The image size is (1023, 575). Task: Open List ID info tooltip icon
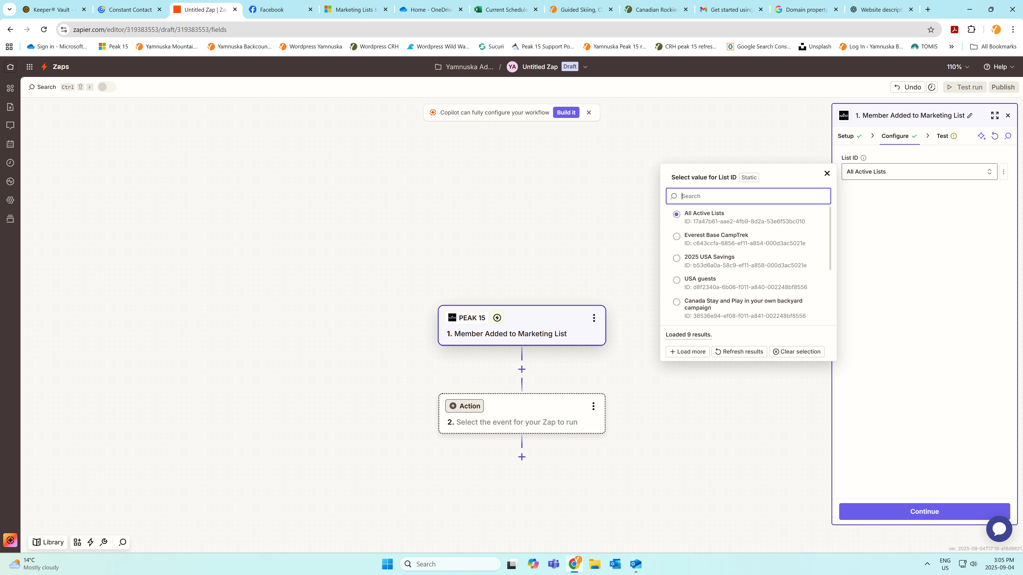point(863,158)
